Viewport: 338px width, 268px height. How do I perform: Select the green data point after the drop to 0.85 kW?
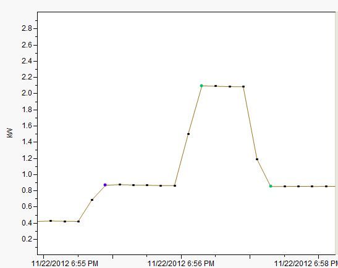point(271,186)
